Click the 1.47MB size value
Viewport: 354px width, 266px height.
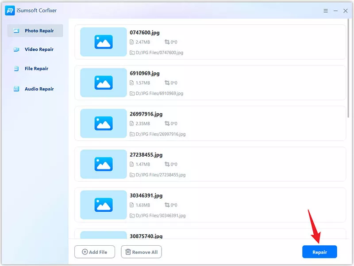click(142, 164)
